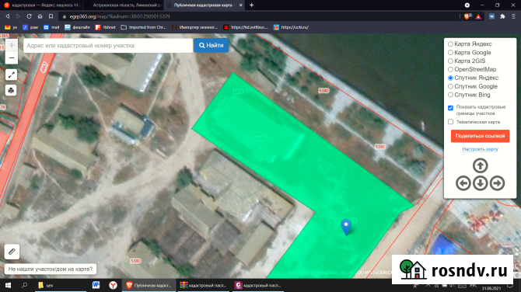Pan map left with arrow button
The width and height of the screenshot is (521, 292).
click(463, 182)
